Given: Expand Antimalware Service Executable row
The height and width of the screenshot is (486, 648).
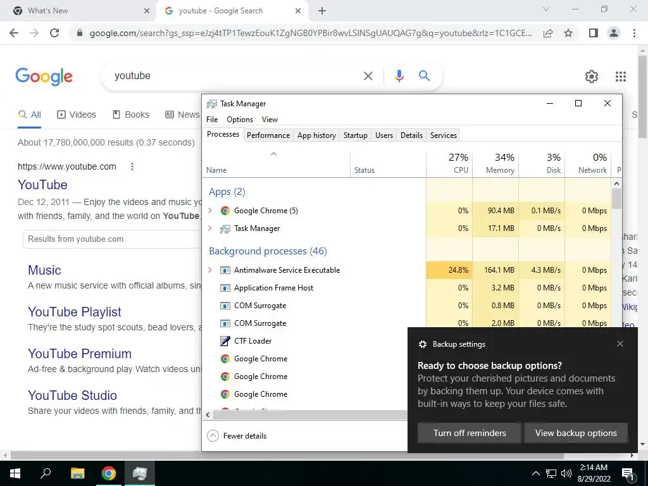Looking at the screenshot, I should tap(210, 270).
